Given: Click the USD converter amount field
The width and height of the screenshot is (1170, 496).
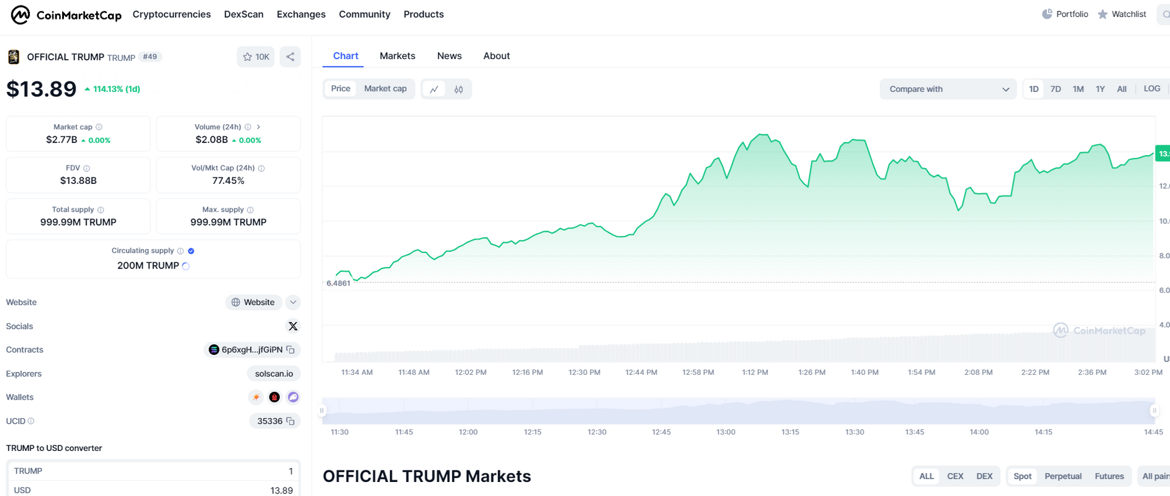Looking at the screenshot, I should [x=153, y=490].
